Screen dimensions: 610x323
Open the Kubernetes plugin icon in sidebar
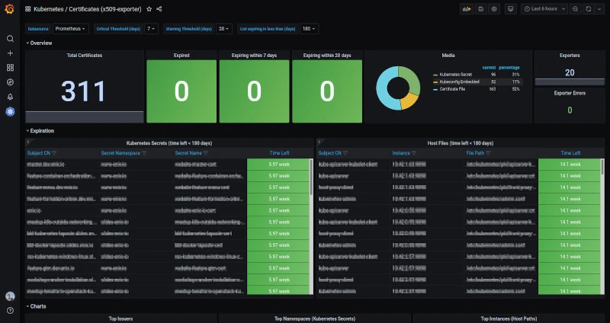click(x=10, y=112)
